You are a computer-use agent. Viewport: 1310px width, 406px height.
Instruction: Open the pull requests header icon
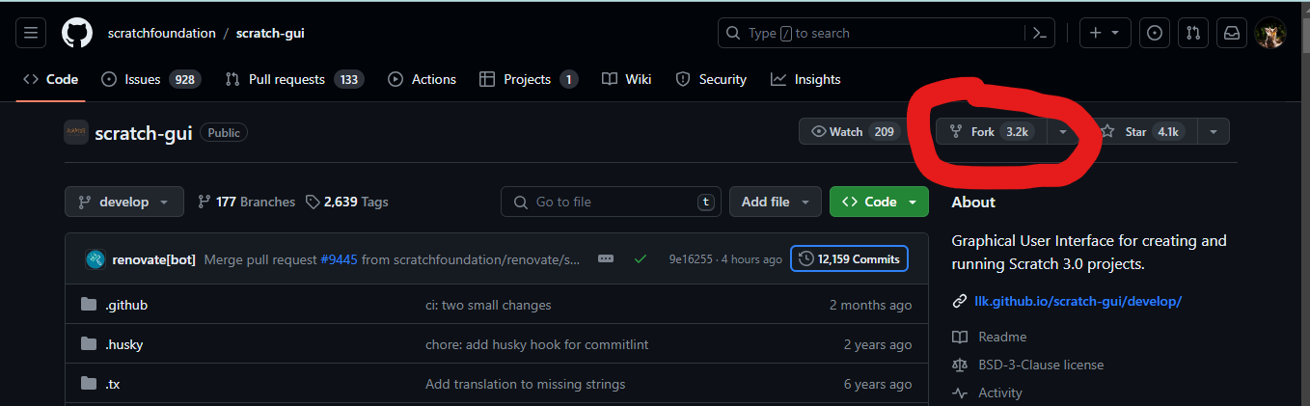point(1192,33)
